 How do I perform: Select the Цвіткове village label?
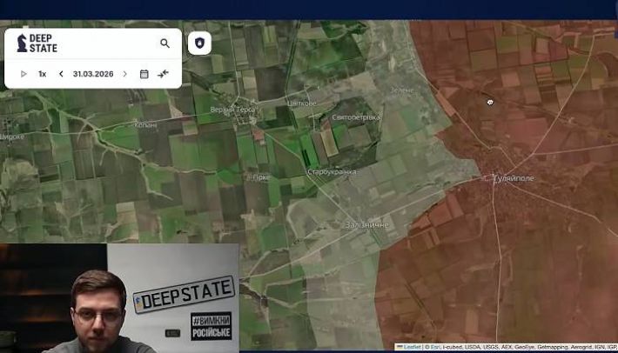(x=302, y=103)
